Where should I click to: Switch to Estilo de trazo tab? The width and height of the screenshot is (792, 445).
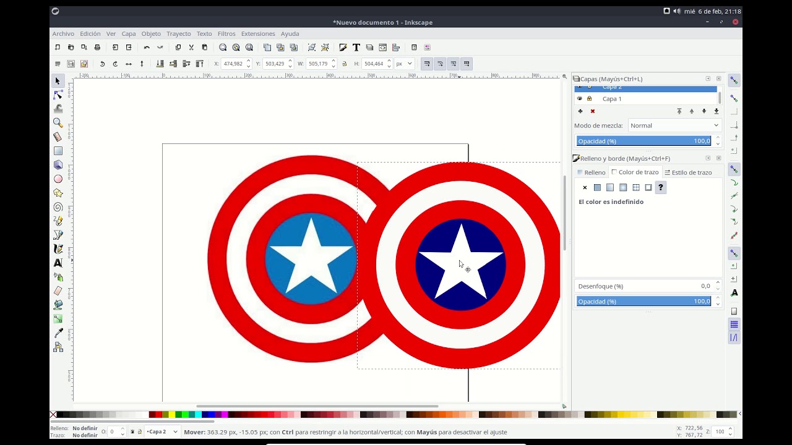(688, 172)
